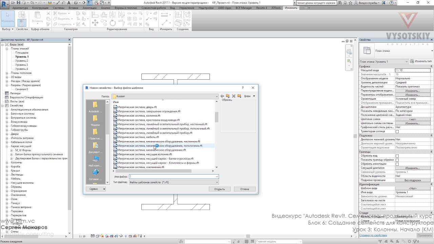Click the navigation wheel icon in drawing area
The height and width of the screenshot is (244, 434).
349,52
